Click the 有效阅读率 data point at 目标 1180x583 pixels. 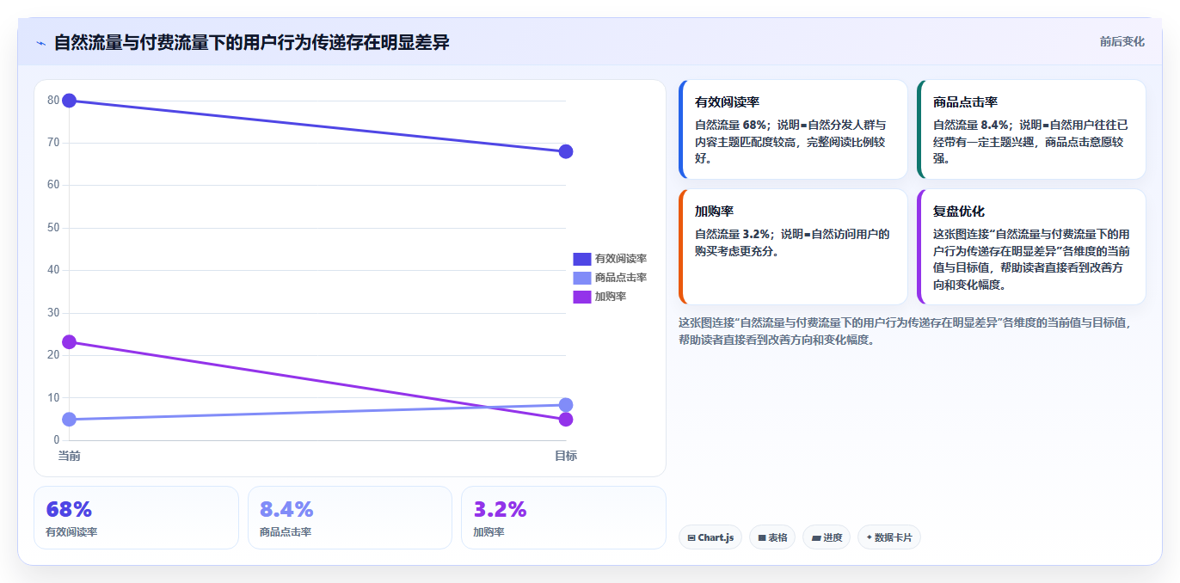(x=566, y=151)
